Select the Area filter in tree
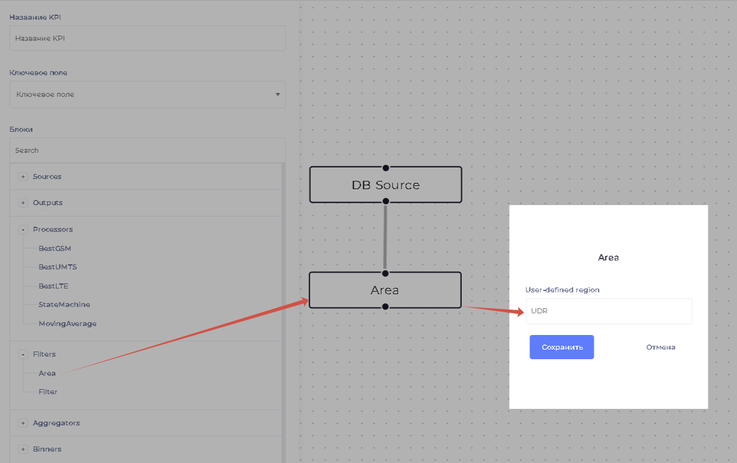Screen dimensions: 737x463 47,373
